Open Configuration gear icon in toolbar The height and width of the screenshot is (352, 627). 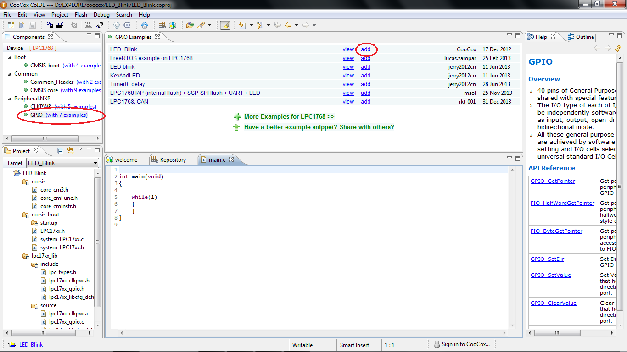click(x=127, y=25)
